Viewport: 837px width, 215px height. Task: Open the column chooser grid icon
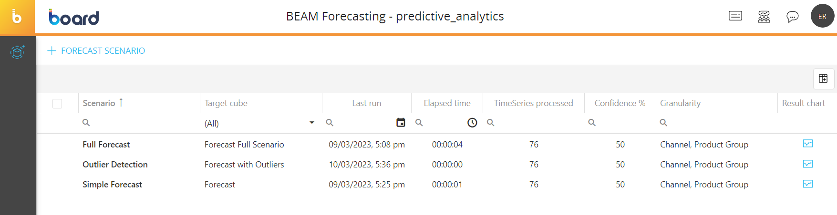(x=823, y=78)
